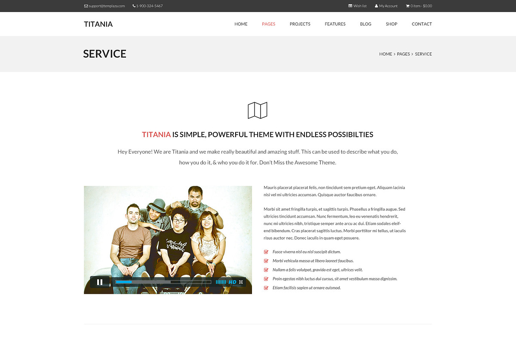The height and width of the screenshot is (344, 516).
Task: Open the My Account link
Action: pyautogui.click(x=388, y=6)
